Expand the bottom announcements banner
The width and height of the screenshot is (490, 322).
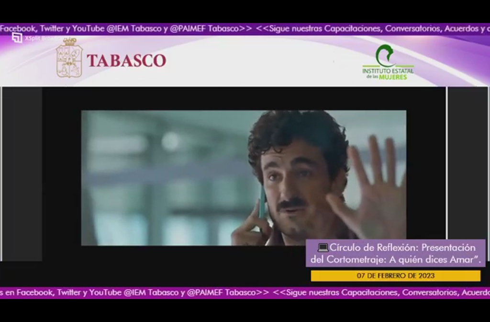[x=245, y=291]
